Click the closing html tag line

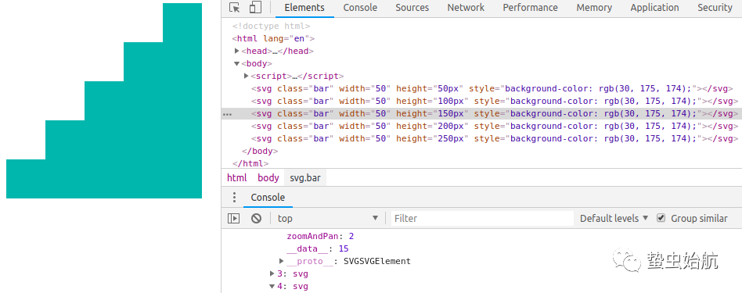coord(250,163)
